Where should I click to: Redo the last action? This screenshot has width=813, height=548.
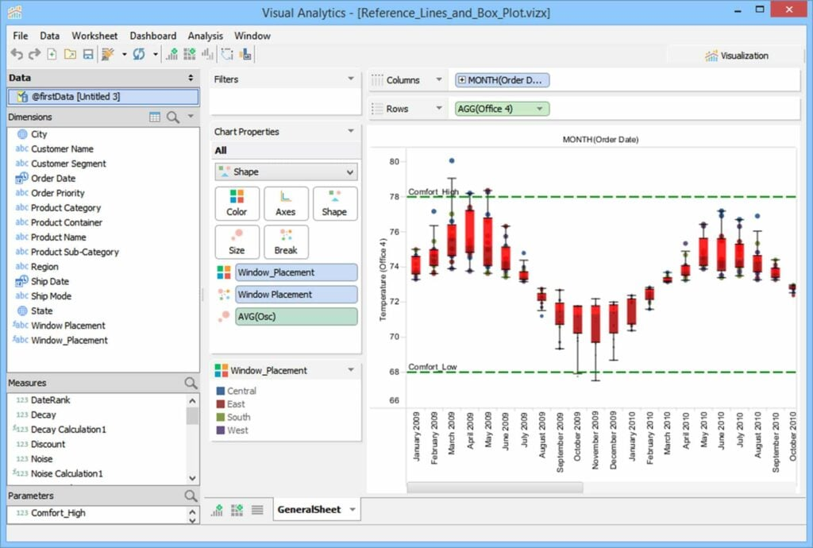(33, 54)
